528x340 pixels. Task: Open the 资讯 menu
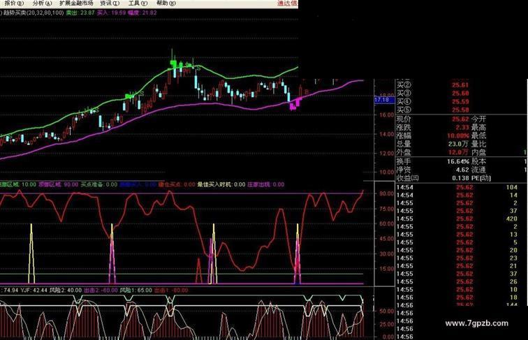point(110,3)
